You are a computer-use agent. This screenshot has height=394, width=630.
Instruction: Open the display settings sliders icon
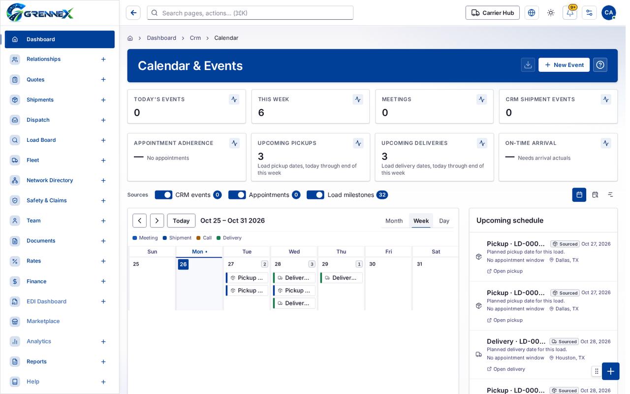coord(589,13)
